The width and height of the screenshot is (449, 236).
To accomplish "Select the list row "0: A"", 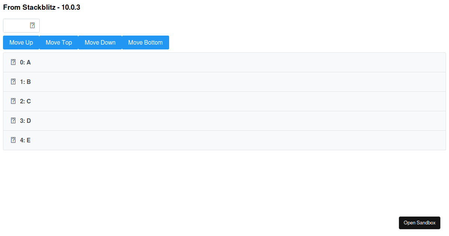I will click(224, 62).
